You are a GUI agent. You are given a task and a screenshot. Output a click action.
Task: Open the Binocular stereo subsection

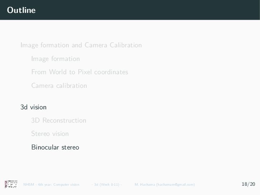click(55, 147)
